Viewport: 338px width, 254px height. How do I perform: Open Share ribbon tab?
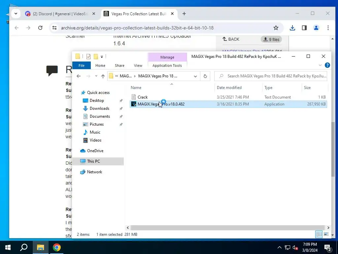(119, 65)
